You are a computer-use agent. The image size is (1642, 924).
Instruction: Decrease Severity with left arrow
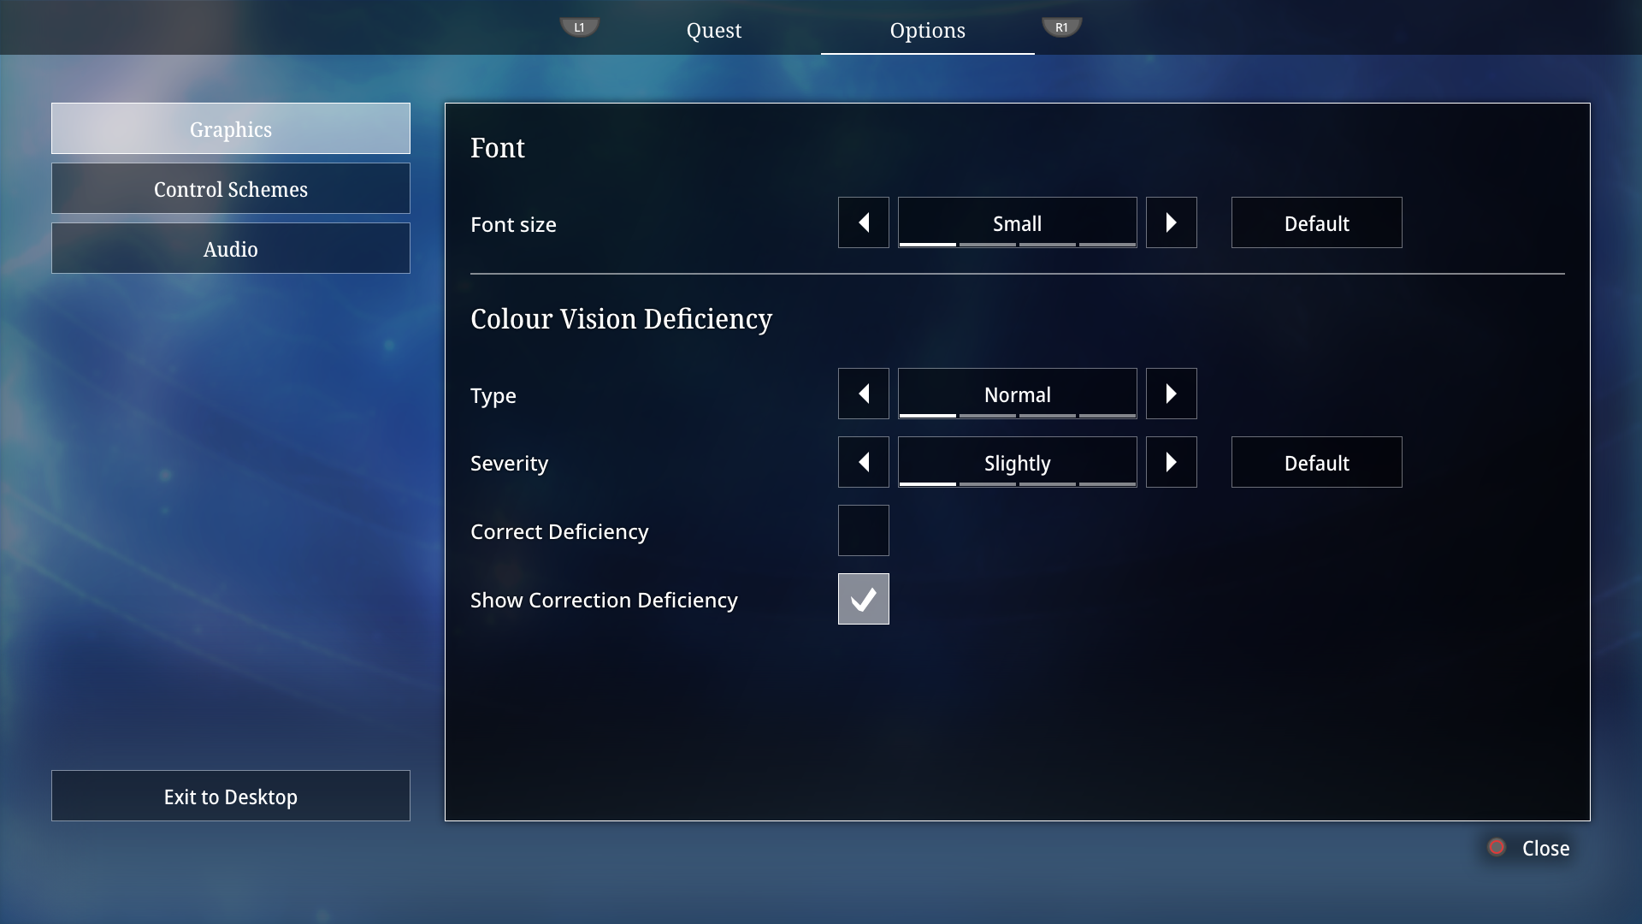point(864,462)
